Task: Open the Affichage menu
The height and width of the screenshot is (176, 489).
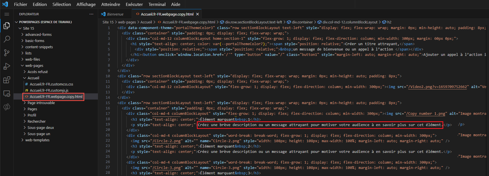Action: pyautogui.click(x=86, y=4)
